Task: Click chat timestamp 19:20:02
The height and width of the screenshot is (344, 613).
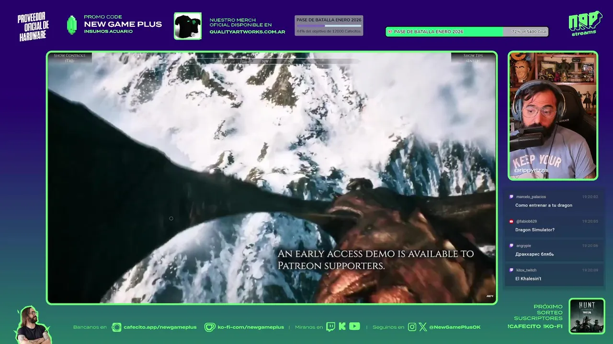Action: (x=590, y=197)
